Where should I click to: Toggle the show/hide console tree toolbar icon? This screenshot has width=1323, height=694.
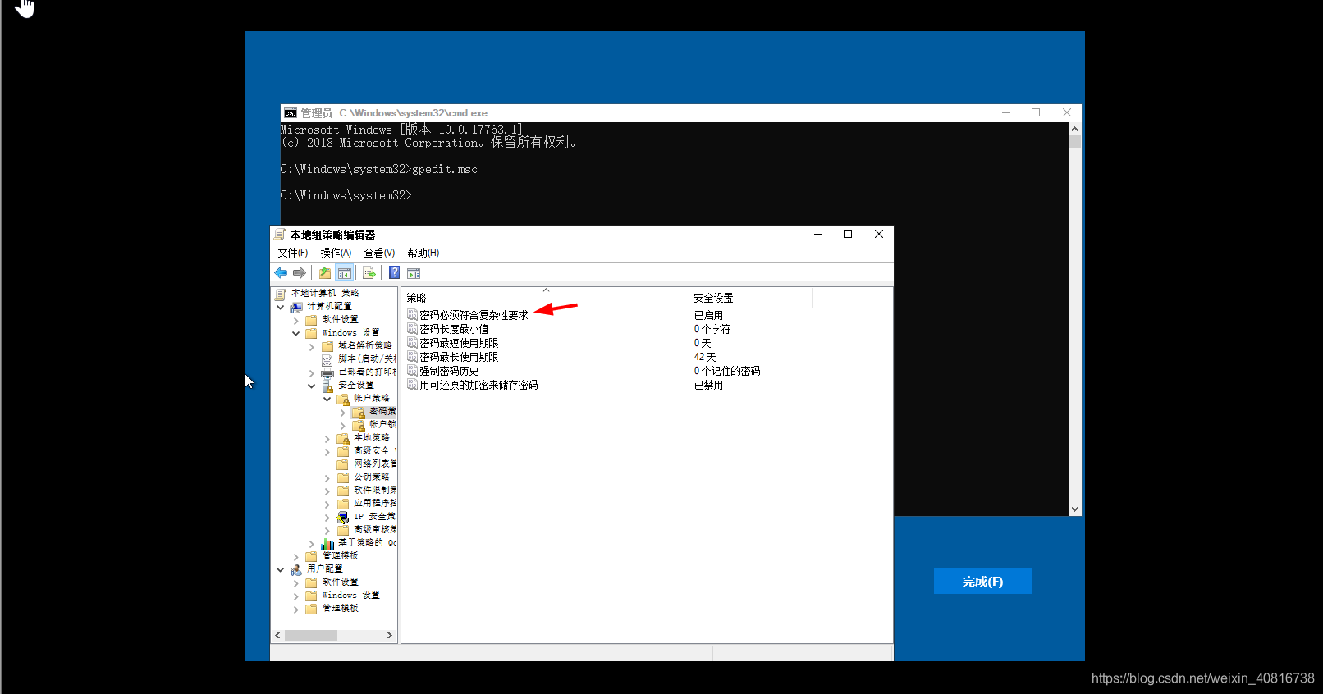click(345, 273)
